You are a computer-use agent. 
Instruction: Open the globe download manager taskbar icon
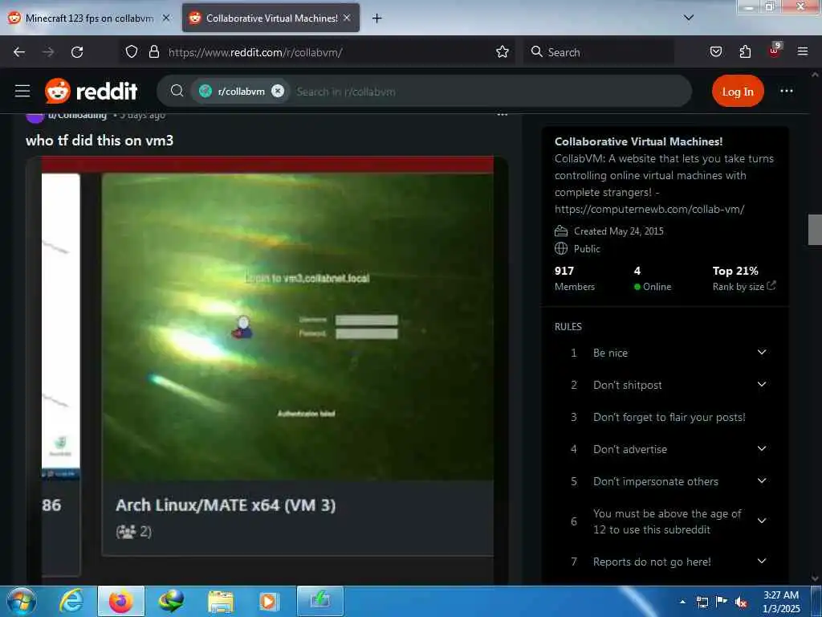170,601
